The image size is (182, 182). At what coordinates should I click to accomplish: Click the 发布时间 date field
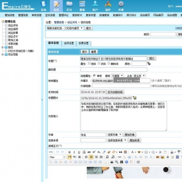tap(93, 92)
